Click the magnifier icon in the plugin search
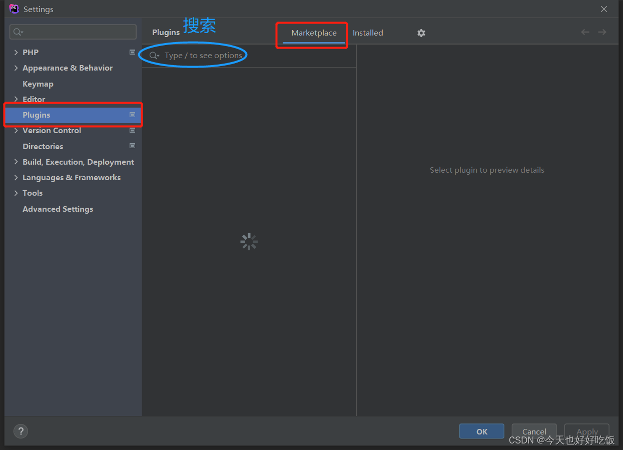The height and width of the screenshot is (450, 623). tap(154, 56)
